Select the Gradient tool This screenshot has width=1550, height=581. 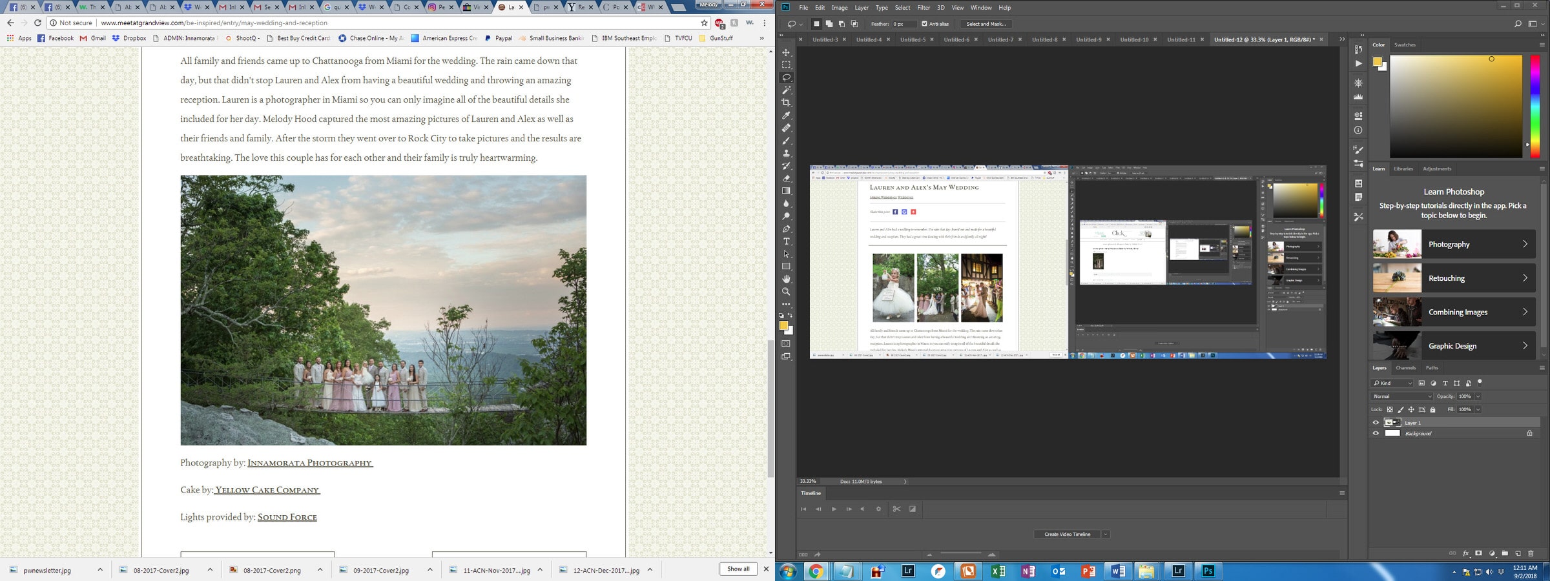786,191
